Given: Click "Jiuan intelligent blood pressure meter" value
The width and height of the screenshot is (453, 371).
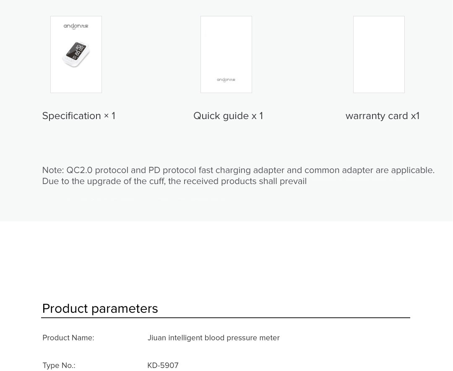Looking at the screenshot, I should [213, 338].
